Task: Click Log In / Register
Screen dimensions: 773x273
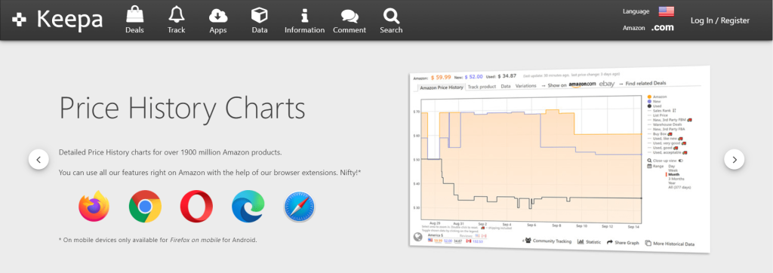Action: point(719,20)
